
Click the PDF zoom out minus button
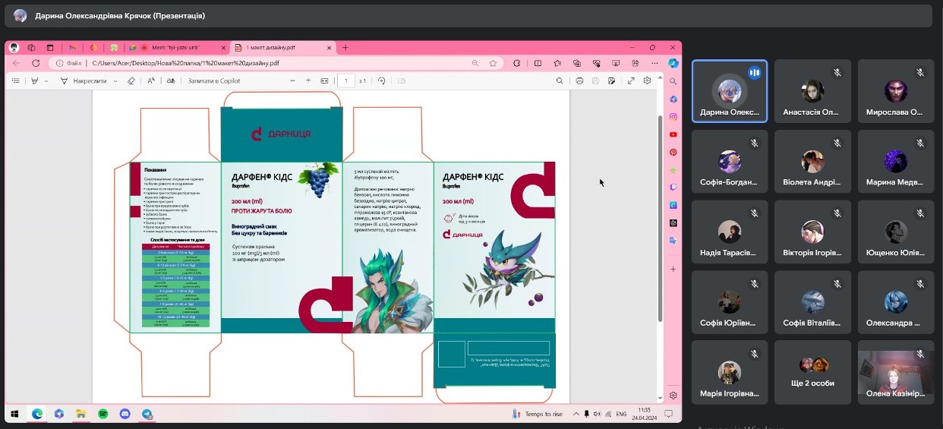coord(292,80)
